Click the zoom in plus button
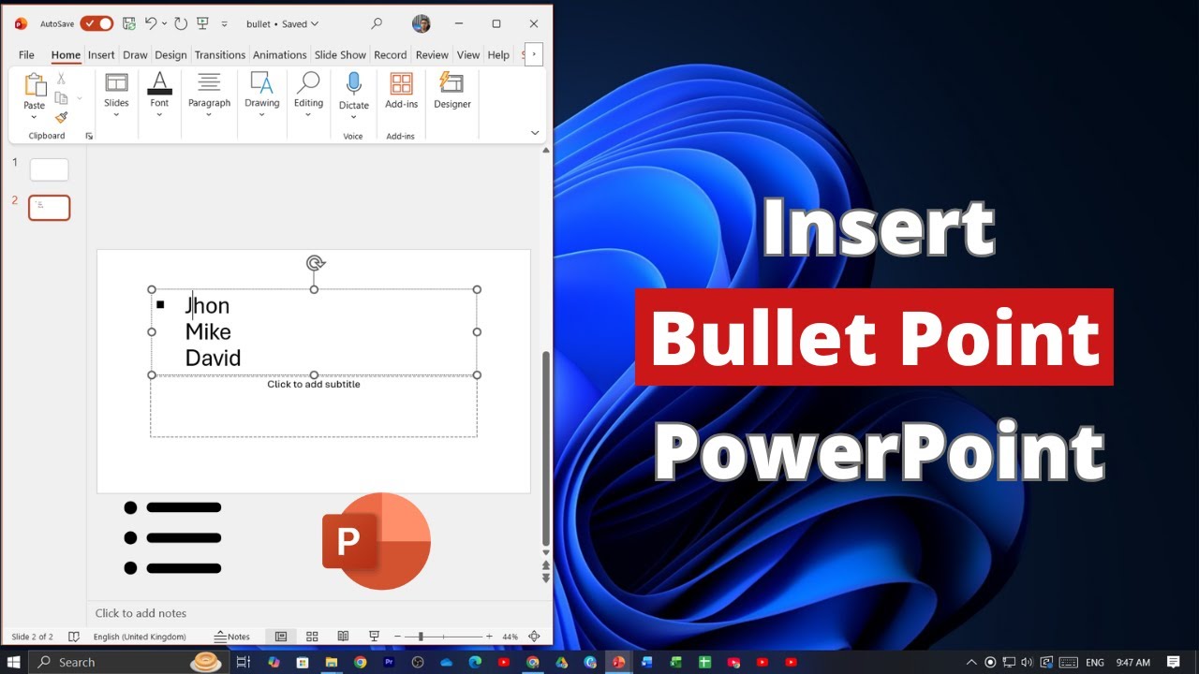Screen dimensions: 1199x674 click(489, 637)
